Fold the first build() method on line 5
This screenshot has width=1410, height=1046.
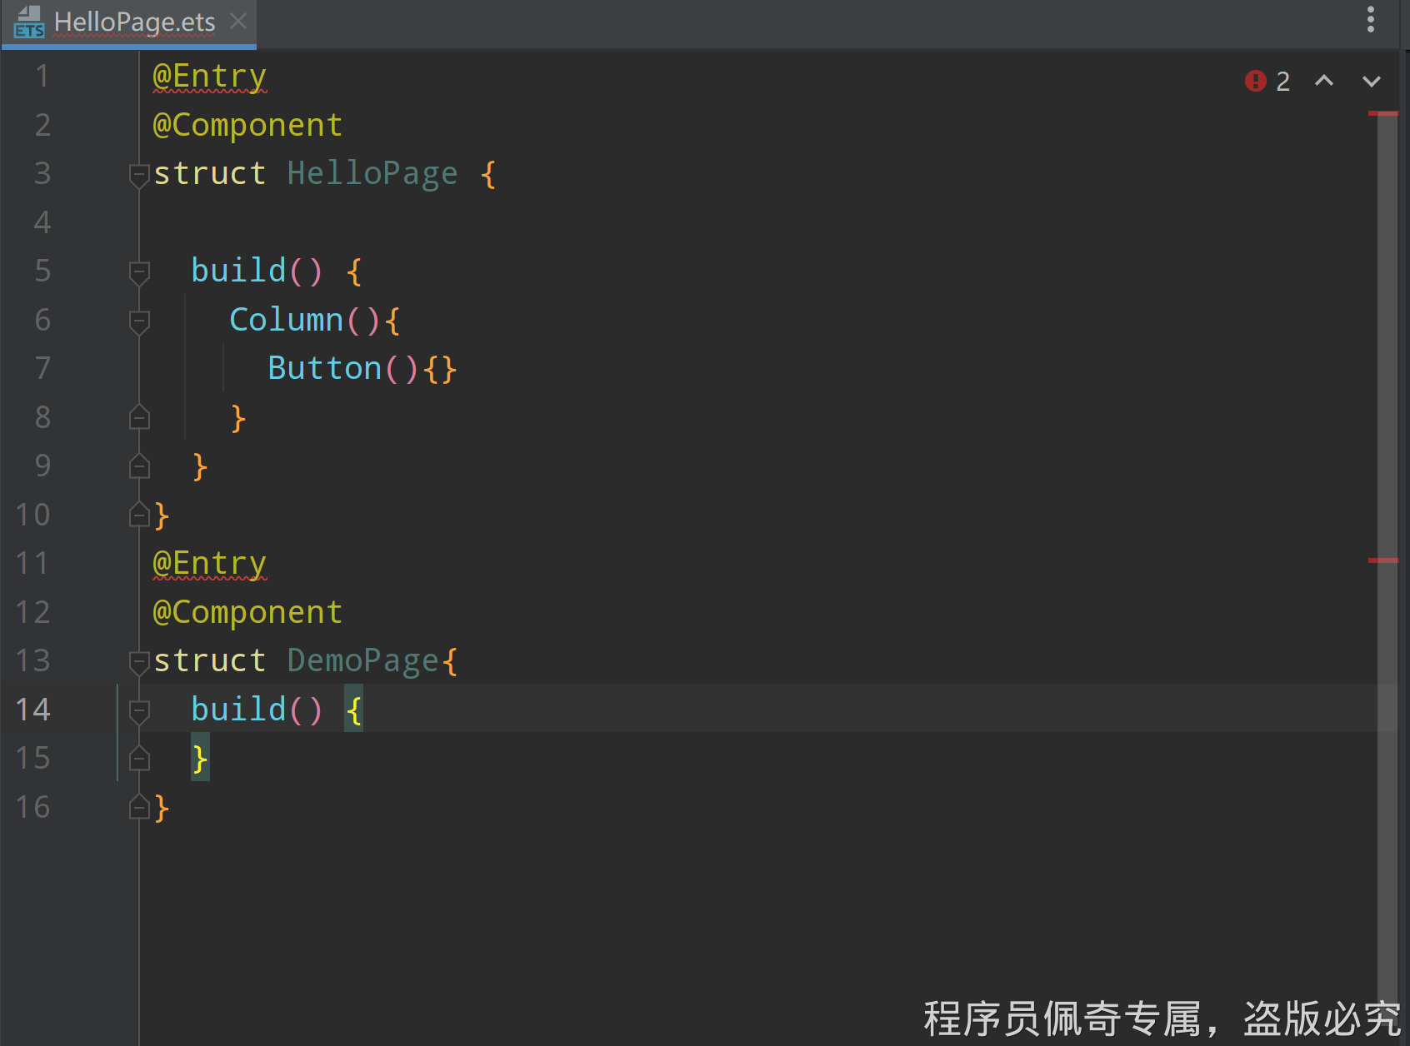(139, 271)
